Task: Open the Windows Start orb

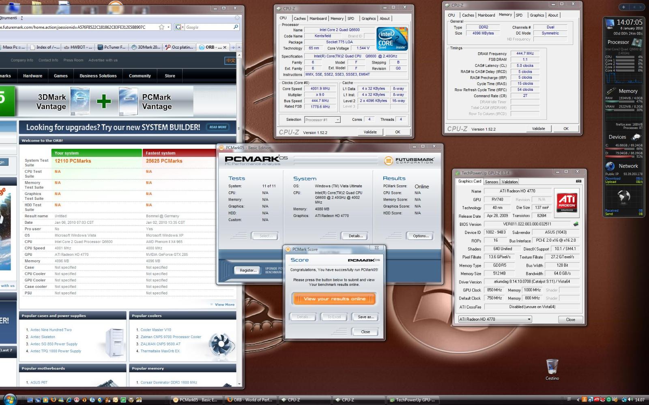Action: tap(10, 399)
